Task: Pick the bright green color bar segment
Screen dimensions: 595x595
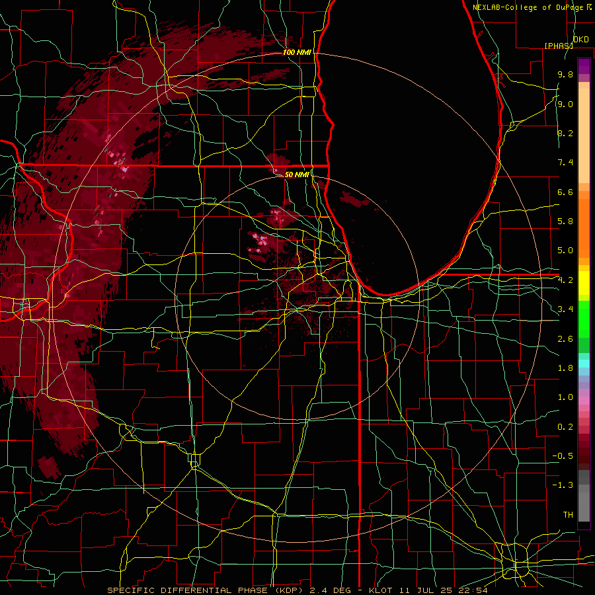Action: (x=584, y=319)
